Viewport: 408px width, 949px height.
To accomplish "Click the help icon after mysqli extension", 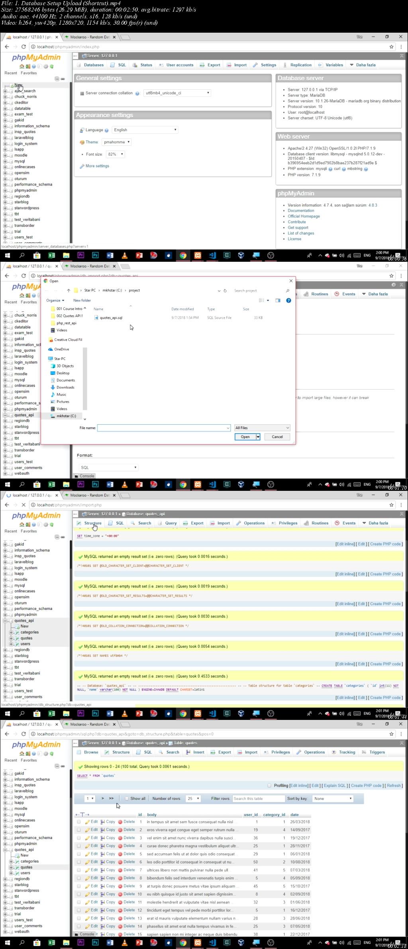I will 330,169.
